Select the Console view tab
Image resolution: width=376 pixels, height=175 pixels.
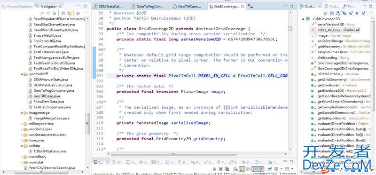coord(101,162)
